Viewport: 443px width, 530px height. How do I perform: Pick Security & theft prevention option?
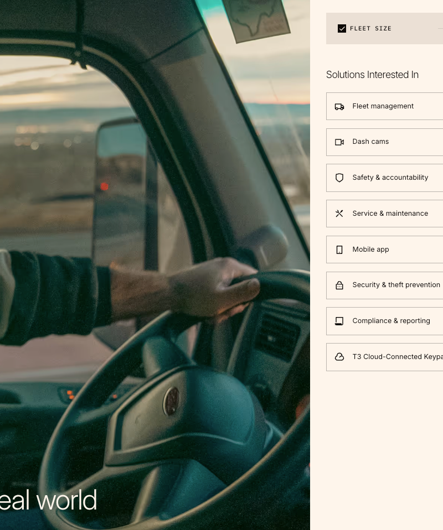coord(384,285)
